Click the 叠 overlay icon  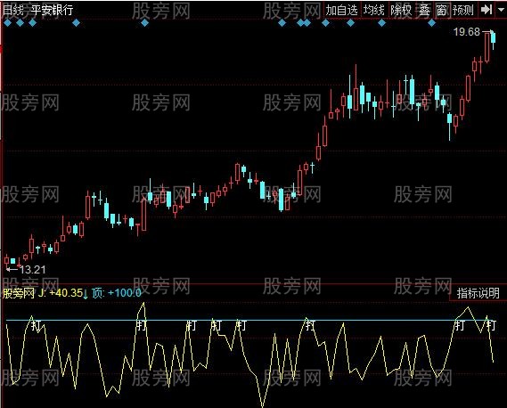pyautogui.click(x=424, y=11)
